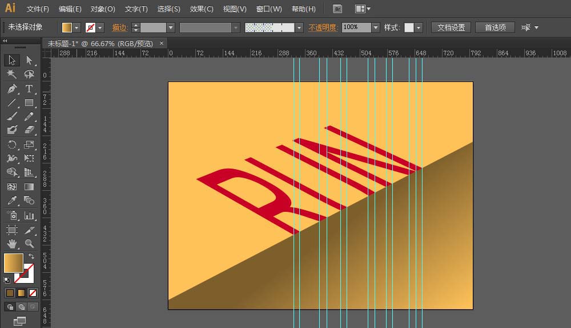Click the 文档设置 button
Viewport: 571px width, 328px height.
(x=451, y=27)
